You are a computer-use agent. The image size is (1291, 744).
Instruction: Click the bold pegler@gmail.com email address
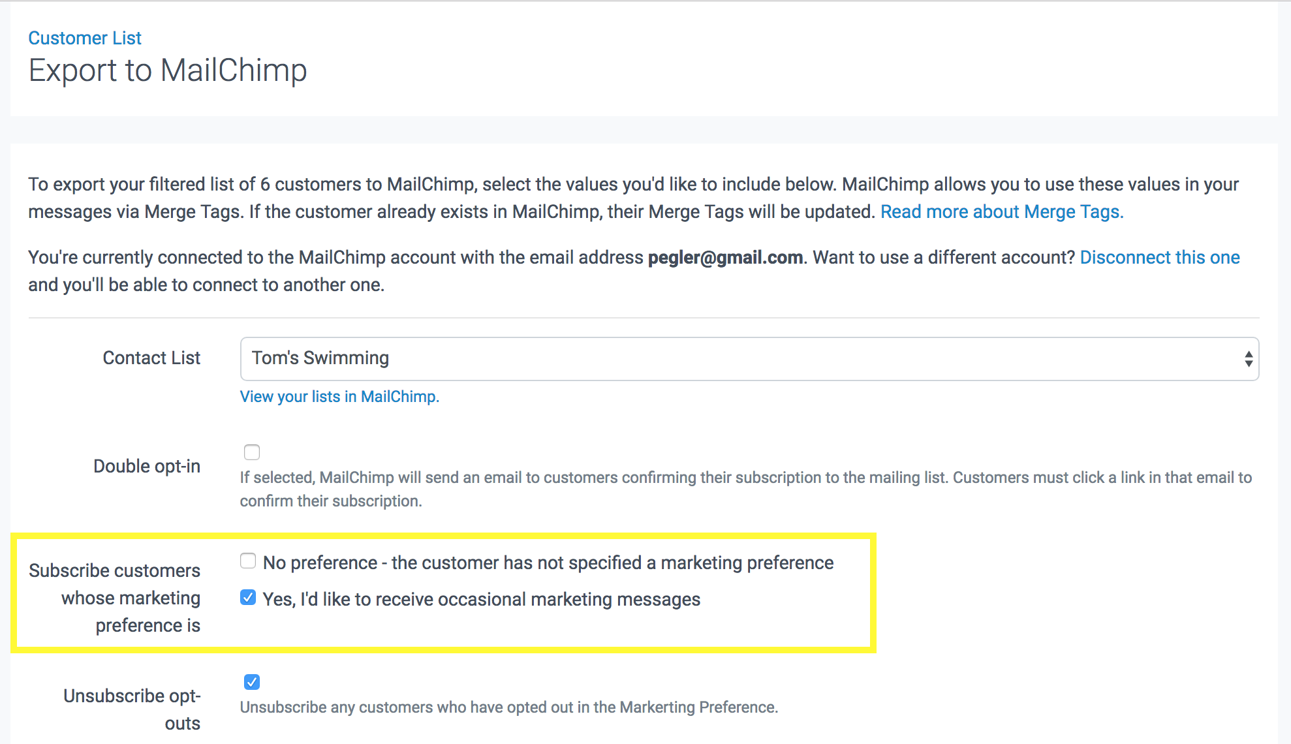[x=724, y=257]
